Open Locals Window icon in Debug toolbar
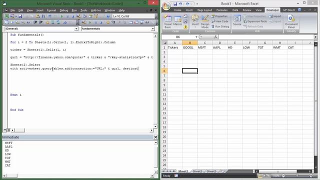Viewport: 320px width, 180px height. click(x=131, y=22)
